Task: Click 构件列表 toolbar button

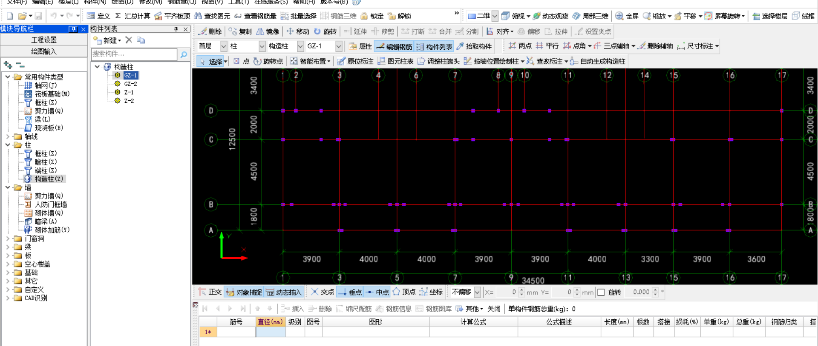Action: tap(434, 46)
